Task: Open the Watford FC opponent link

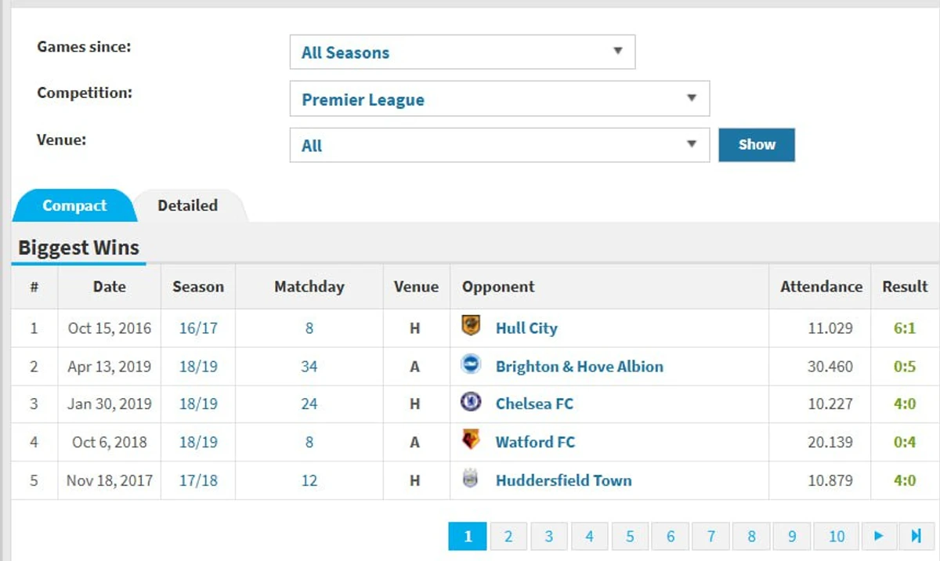Action: pyautogui.click(x=535, y=442)
